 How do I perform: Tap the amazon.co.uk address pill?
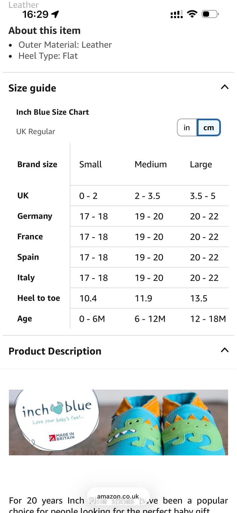tap(118, 497)
